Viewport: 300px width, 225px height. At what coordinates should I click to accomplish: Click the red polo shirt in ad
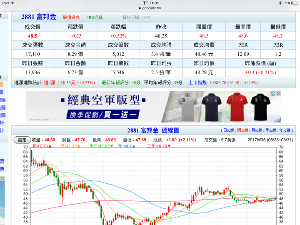pyautogui.click(x=237, y=107)
